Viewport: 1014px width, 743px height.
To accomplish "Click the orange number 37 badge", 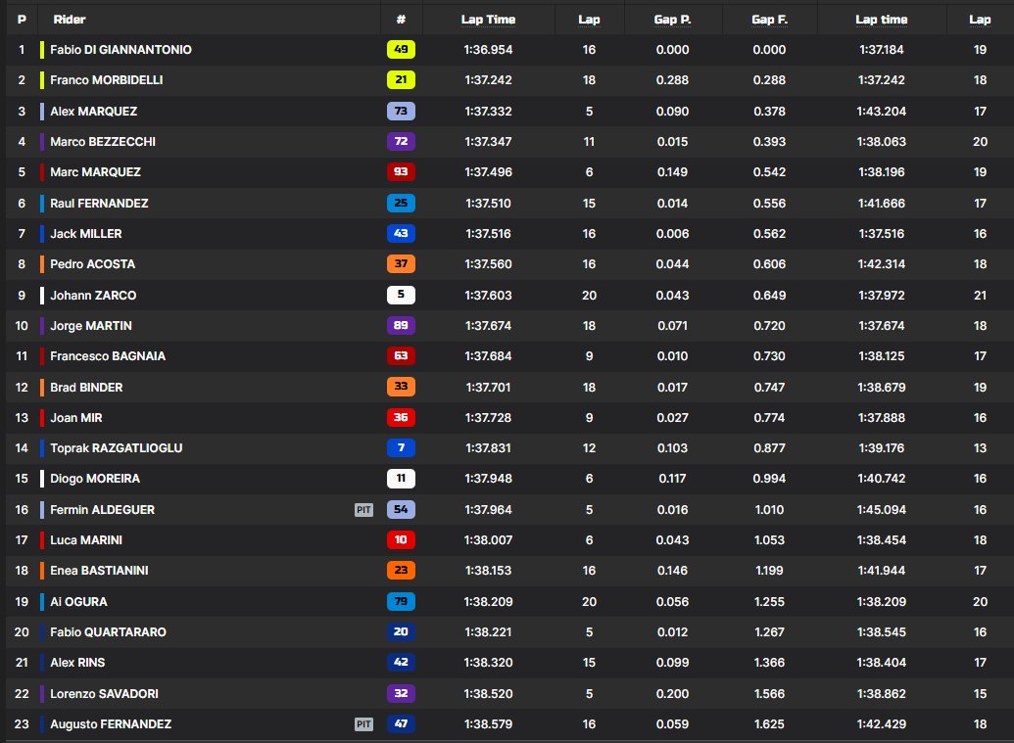I will tap(402, 264).
